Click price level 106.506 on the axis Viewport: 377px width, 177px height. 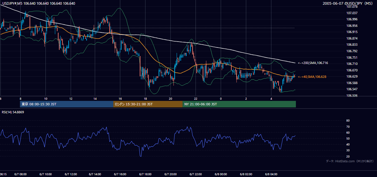click(x=352, y=96)
